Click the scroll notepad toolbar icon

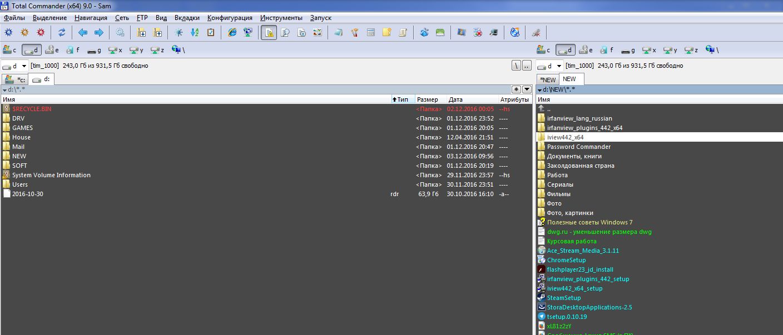[x=403, y=33]
